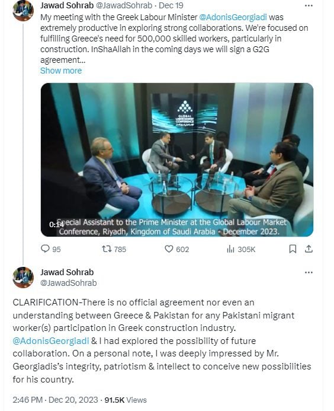Open the three-dot menu on the Dec 19 tweet
This screenshot has height=411, width=334.
(x=309, y=5)
